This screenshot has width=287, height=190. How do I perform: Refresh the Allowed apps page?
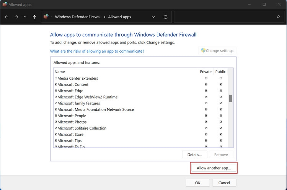point(165,17)
